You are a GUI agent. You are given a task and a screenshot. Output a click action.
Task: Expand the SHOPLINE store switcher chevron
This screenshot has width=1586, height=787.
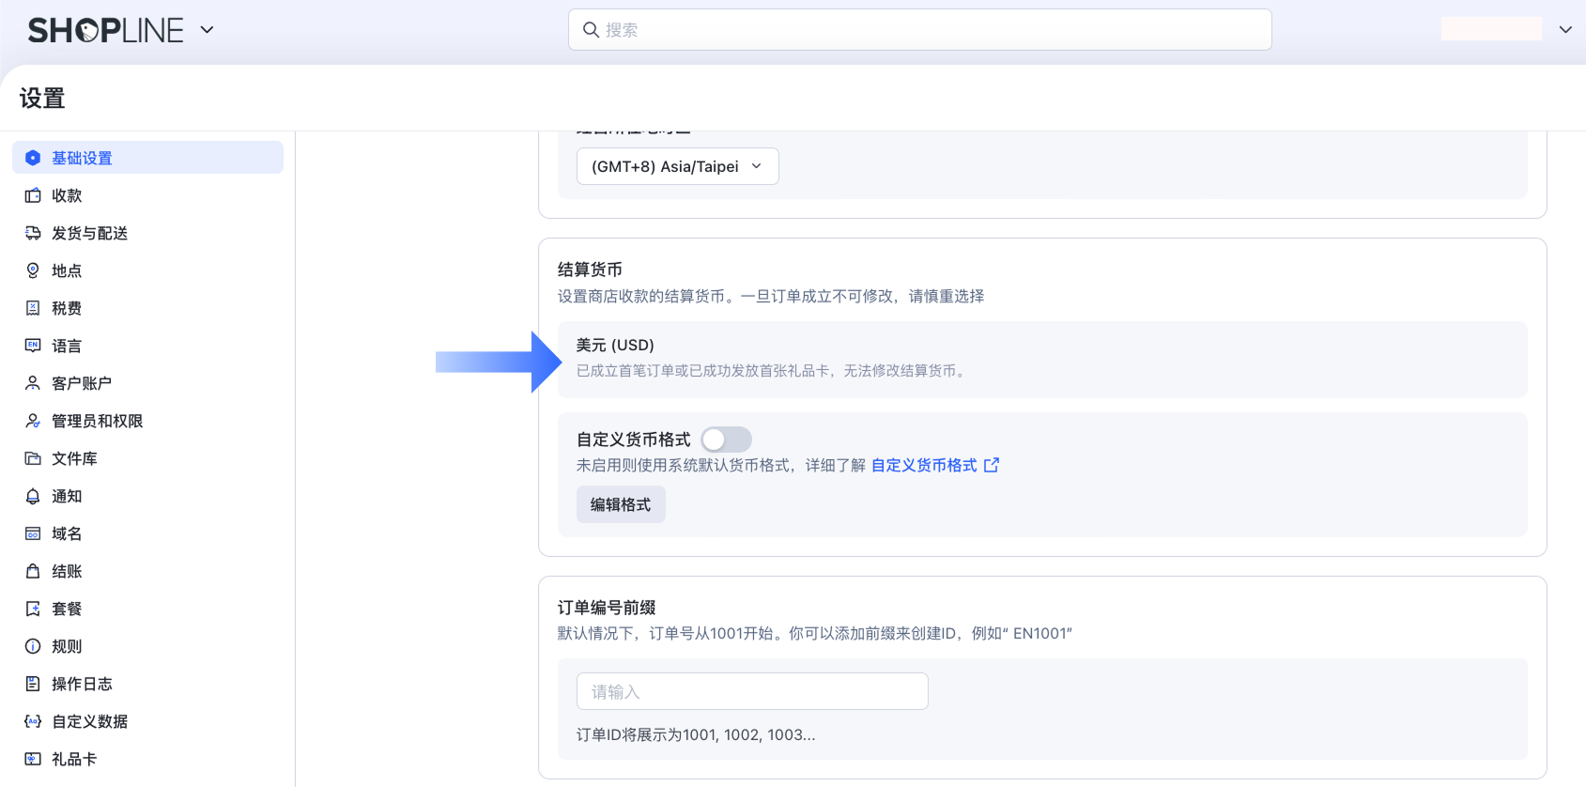coord(208,30)
